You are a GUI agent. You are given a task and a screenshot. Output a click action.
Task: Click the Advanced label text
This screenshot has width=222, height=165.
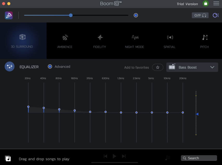click(x=63, y=67)
